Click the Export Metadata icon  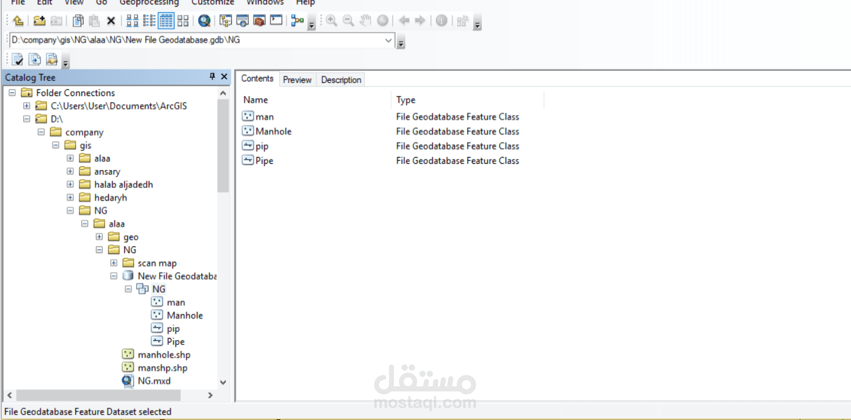point(35,59)
